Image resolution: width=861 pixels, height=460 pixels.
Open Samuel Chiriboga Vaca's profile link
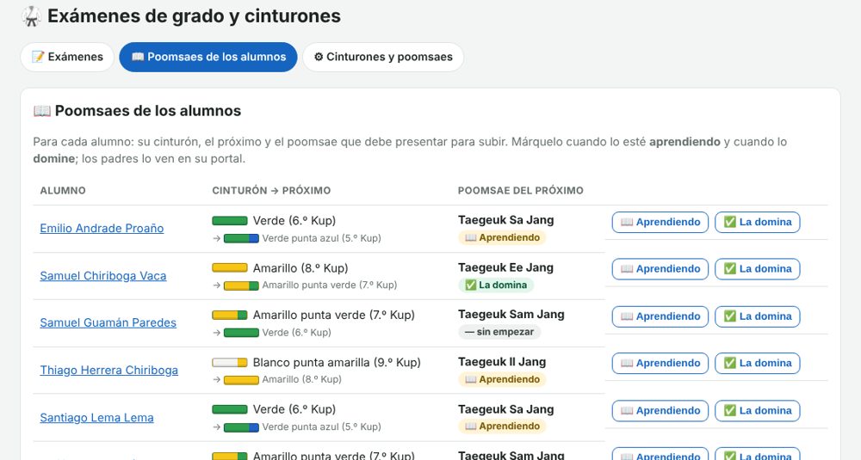pos(102,276)
